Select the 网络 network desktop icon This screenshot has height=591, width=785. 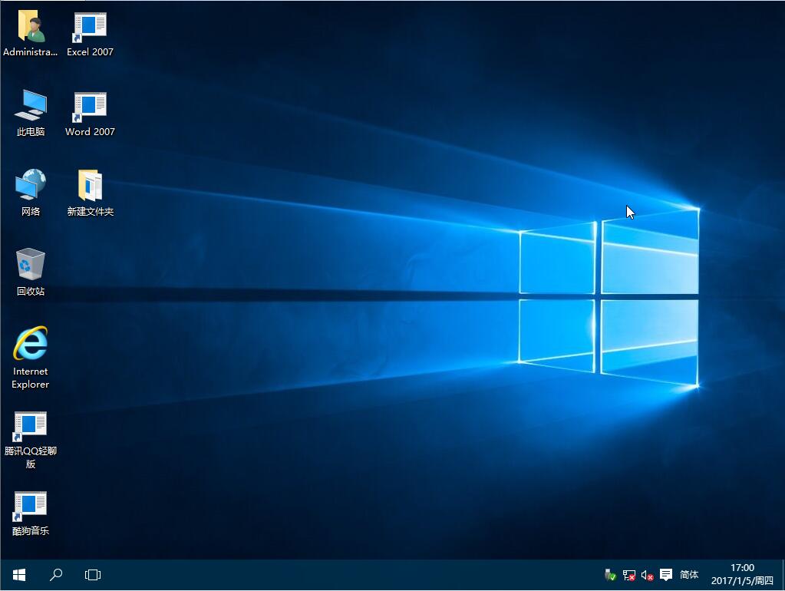[x=31, y=193]
